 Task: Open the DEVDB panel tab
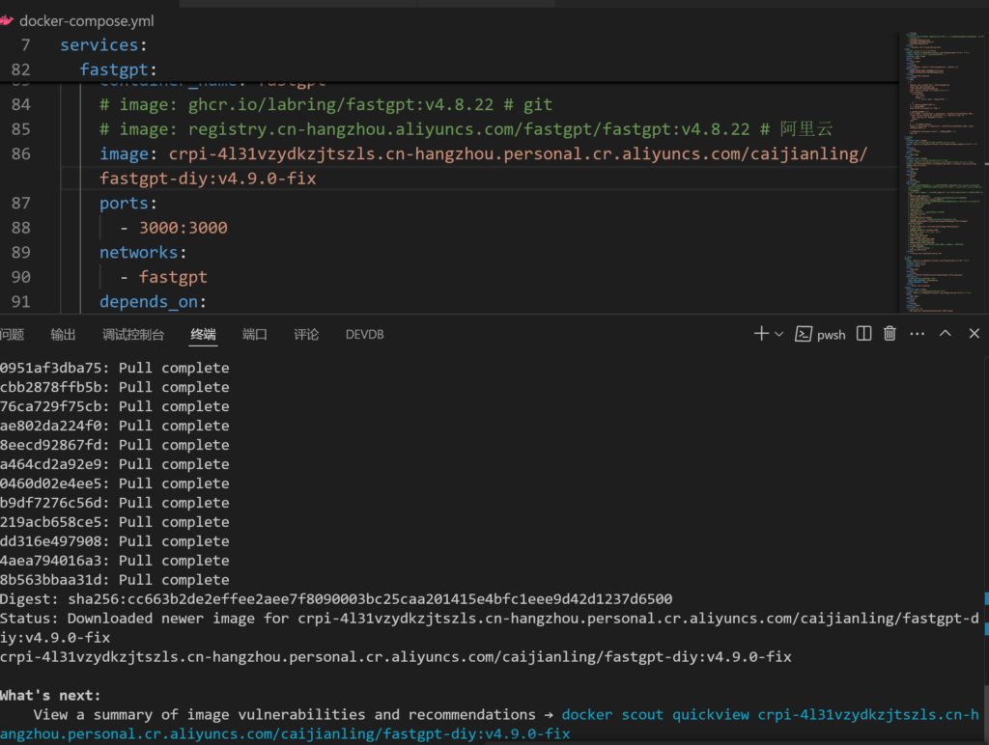pyautogui.click(x=364, y=334)
